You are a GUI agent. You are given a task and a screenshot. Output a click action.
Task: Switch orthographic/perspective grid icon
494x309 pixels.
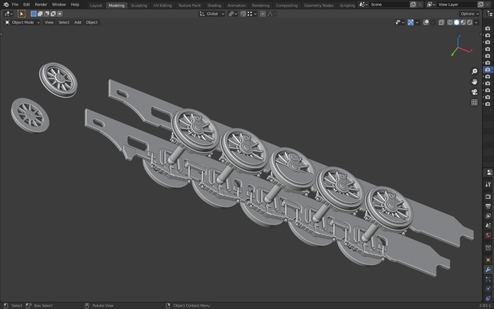tap(474, 102)
